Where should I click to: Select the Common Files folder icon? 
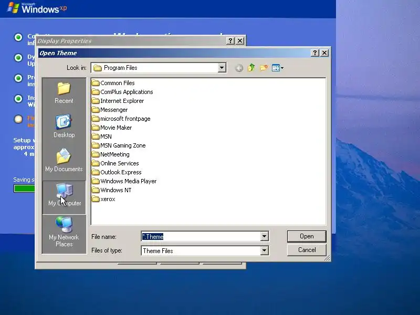[96, 83]
